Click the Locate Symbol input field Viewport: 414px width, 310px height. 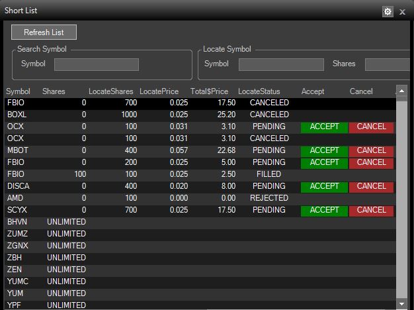pyautogui.click(x=281, y=64)
